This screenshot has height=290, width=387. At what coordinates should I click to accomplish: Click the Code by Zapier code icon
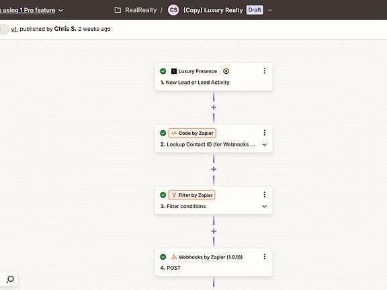point(174,133)
